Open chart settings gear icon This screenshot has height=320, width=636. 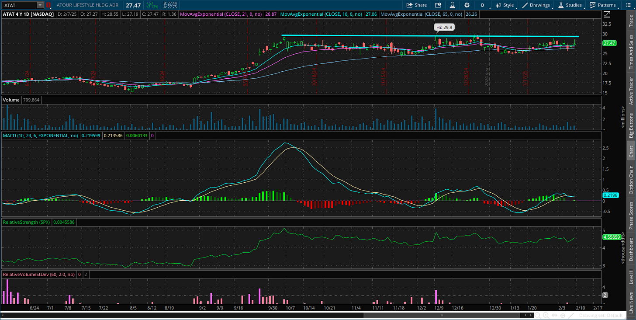pos(467,5)
